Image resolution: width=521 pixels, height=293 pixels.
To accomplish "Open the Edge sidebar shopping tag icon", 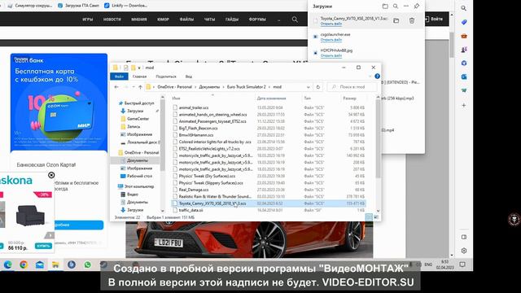I will [464, 22].
